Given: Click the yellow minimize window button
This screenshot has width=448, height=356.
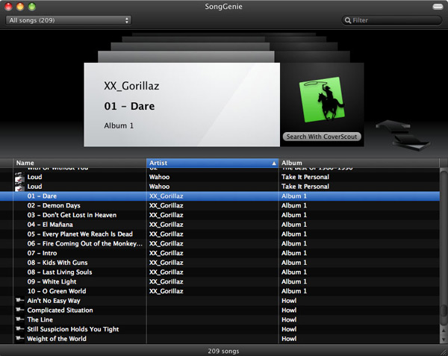Looking at the screenshot, I should (20, 7).
